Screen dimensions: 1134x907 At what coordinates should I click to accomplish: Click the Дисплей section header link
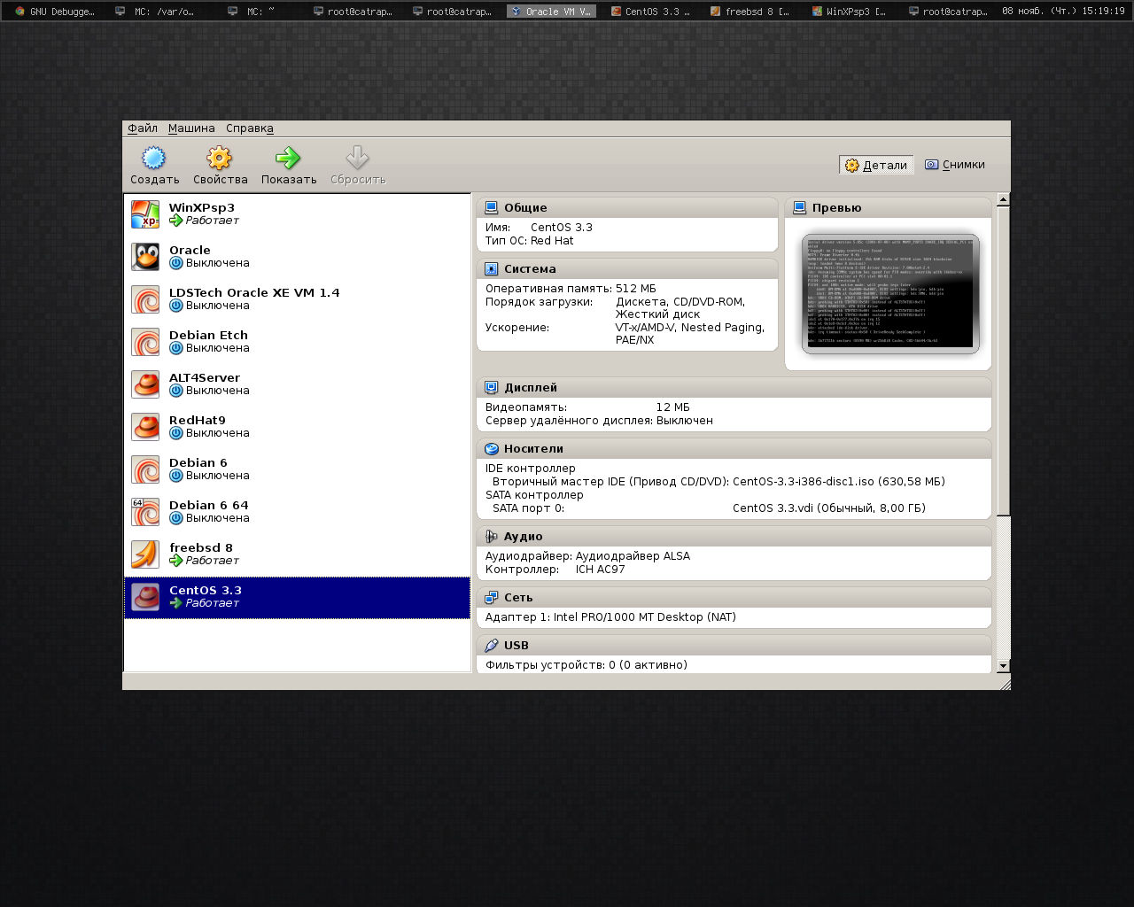pyautogui.click(x=530, y=388)
